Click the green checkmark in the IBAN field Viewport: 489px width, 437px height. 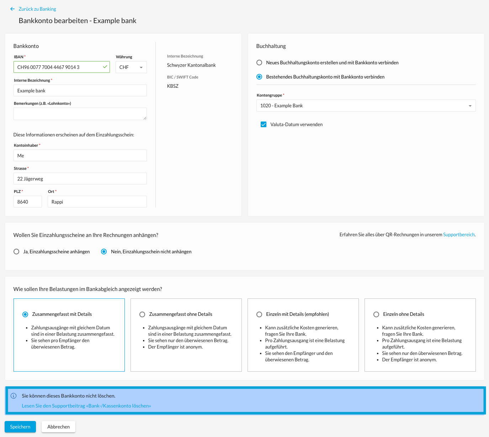click(105, 67)
